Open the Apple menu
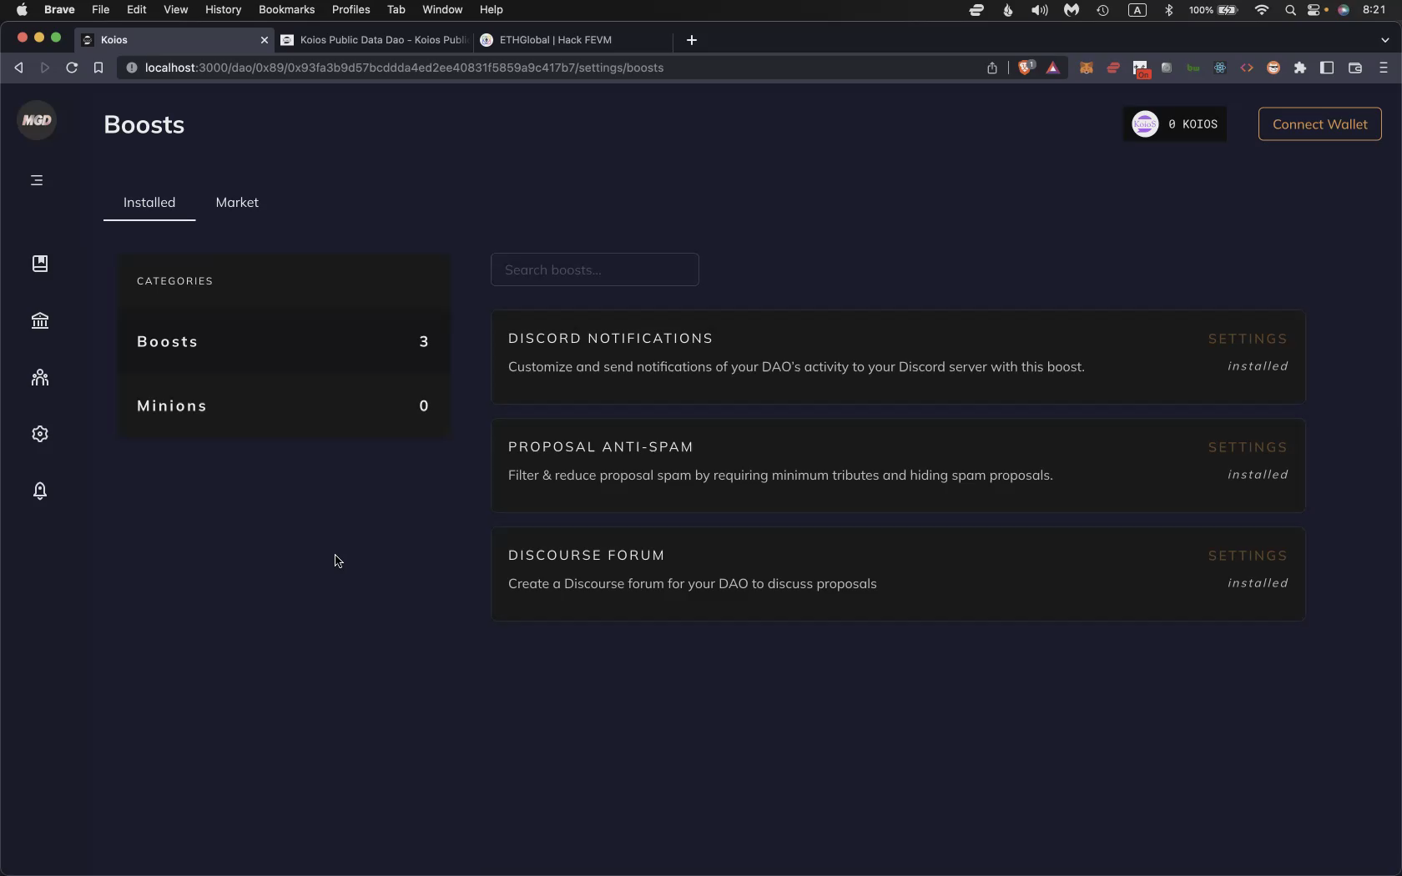 tap(22, 10)
